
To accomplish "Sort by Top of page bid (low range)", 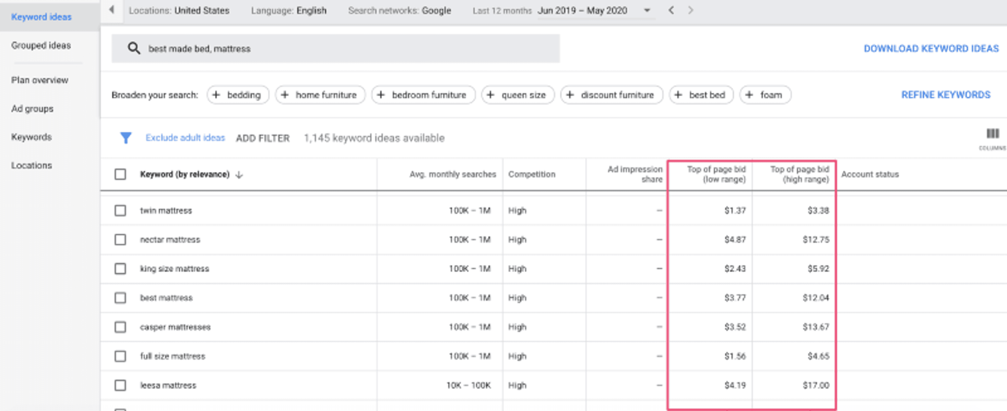I will (716, 174).
